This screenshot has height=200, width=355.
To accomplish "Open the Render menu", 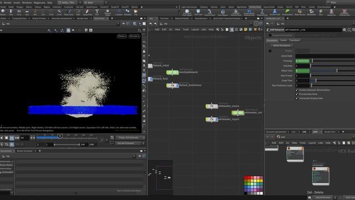I will [x=7, y=2].
